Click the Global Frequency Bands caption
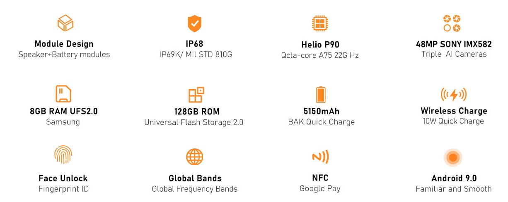Image resolution: width=508 pixels, height=202 pixels. click(x=195, y=189)
